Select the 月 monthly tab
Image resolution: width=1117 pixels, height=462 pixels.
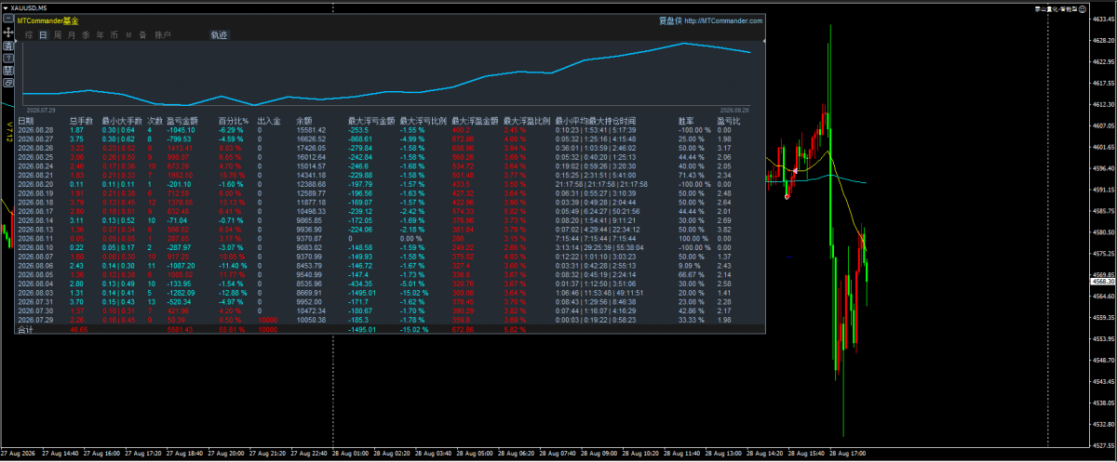tap(72, 35)
